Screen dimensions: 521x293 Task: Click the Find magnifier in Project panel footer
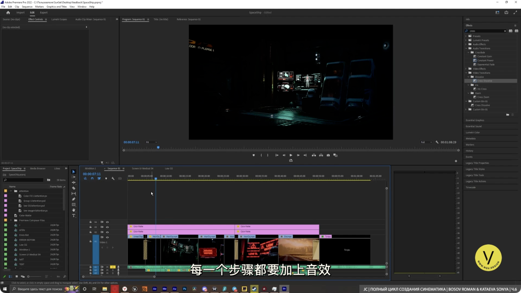click(x=65, y=276)
